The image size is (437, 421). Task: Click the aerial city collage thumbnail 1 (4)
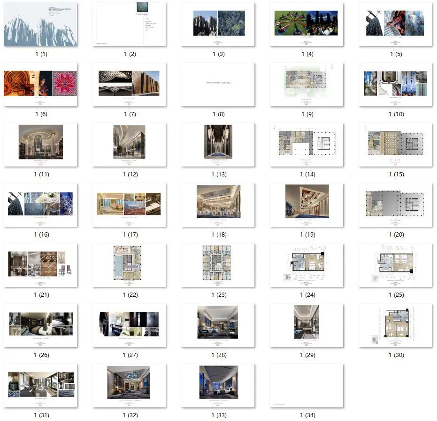(x=306, y=24)
